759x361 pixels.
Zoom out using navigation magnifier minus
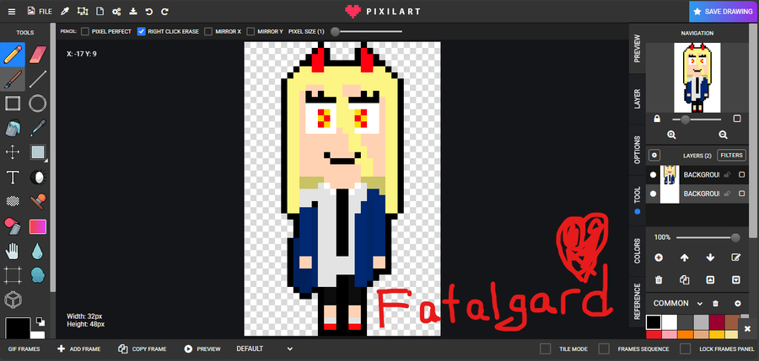point(723,135)
